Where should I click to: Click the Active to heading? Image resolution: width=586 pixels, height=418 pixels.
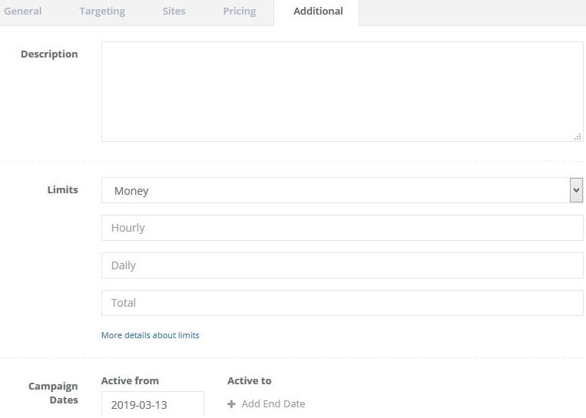pyautogui.click(x=249, y=380)
